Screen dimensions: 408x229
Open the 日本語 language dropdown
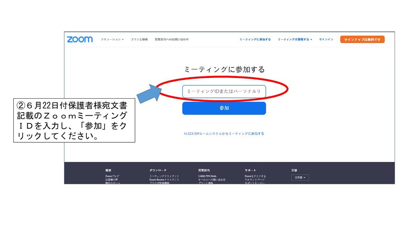[x=300, y=178]
